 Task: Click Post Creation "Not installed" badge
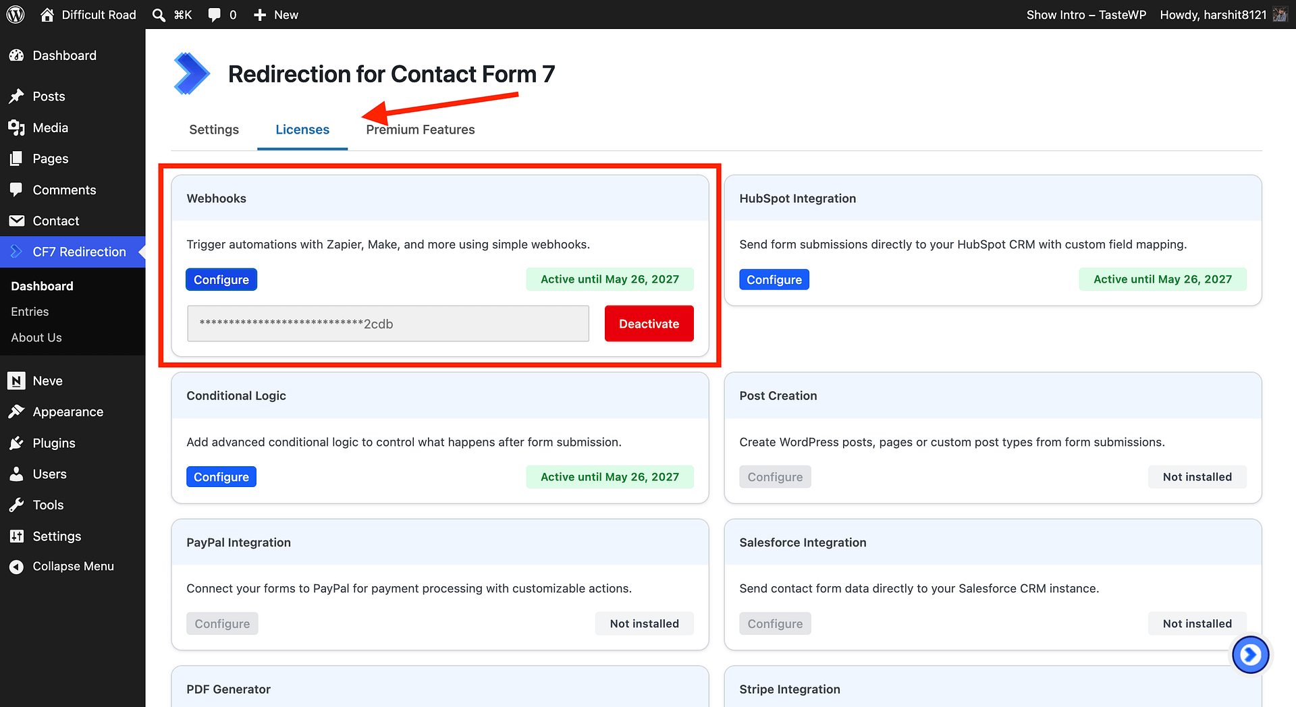[1197, 477]
